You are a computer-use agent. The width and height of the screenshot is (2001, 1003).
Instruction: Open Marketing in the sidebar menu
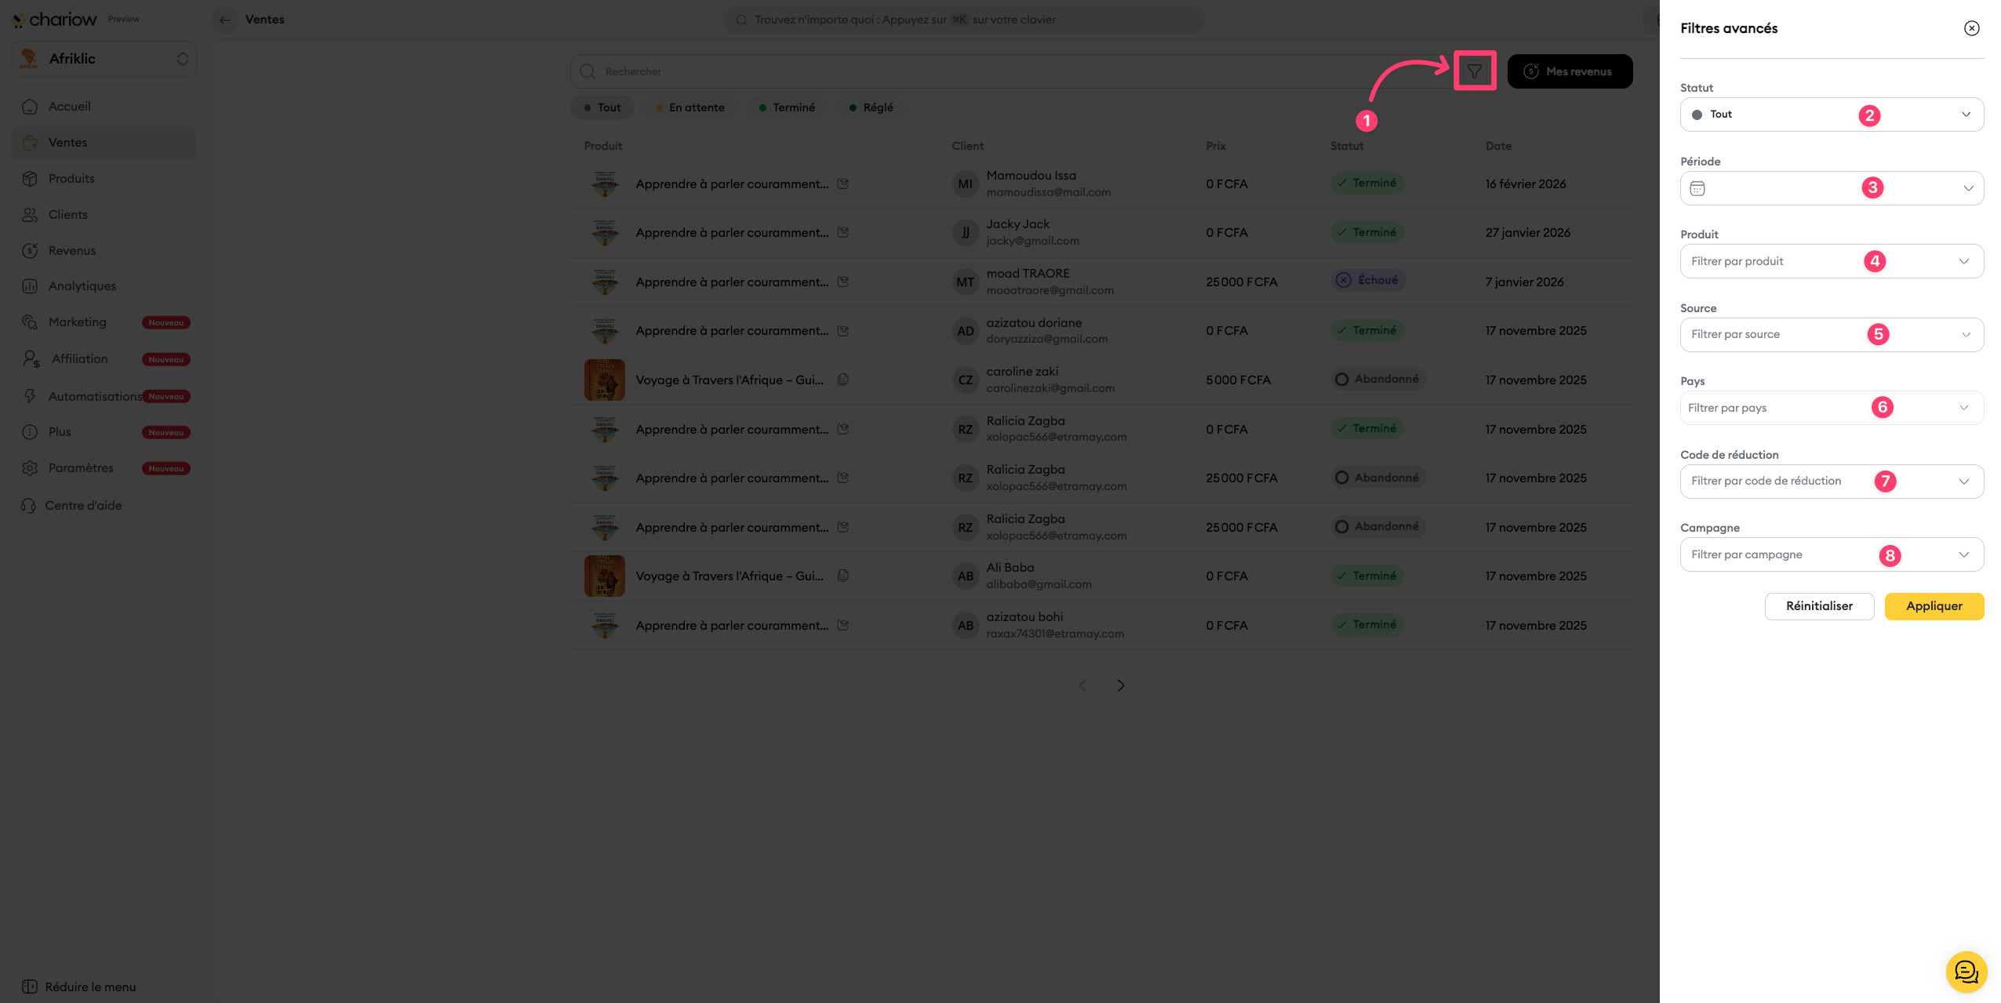77,322
